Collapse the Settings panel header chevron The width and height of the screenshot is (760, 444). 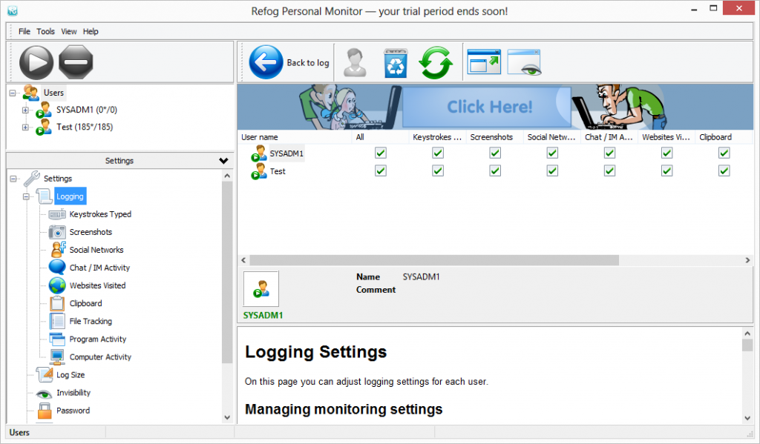223,161
